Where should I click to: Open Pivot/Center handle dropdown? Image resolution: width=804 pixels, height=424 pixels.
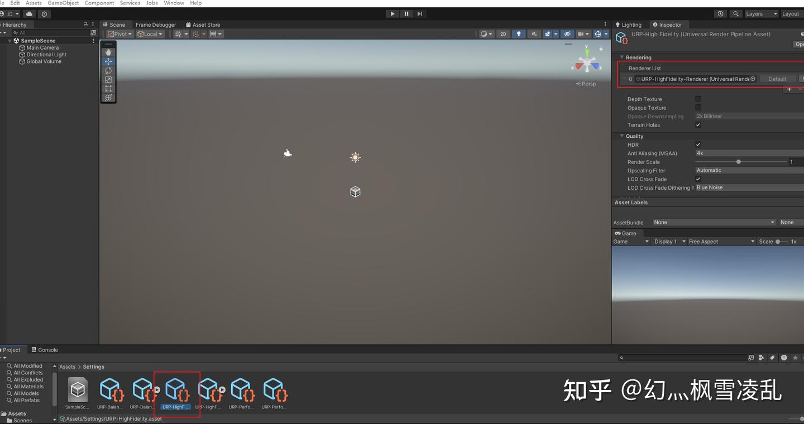tap(119, 34)
